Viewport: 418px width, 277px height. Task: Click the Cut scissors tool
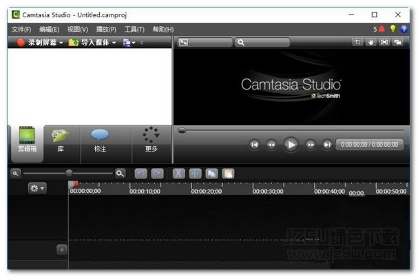(178, 174)
